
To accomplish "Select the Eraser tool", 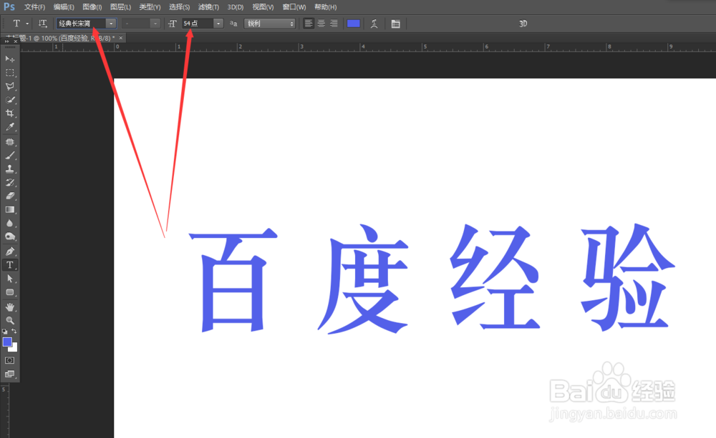I will 9,196.
